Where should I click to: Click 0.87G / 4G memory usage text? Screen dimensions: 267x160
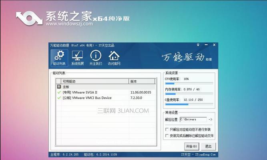pos(192,89)
